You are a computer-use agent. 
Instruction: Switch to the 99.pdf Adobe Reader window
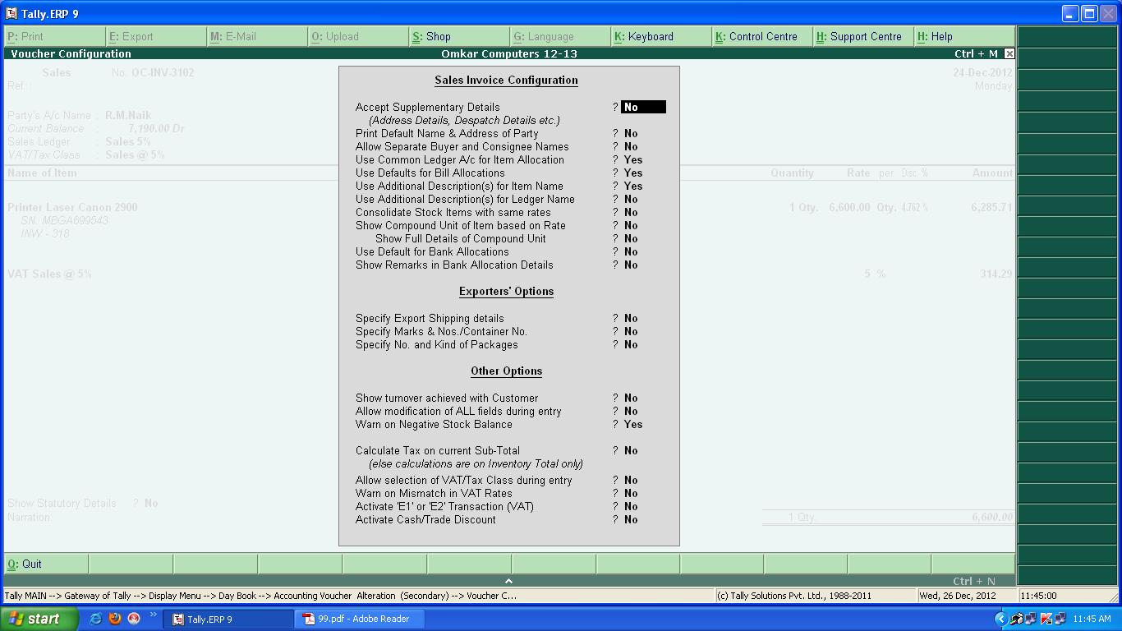359,619
